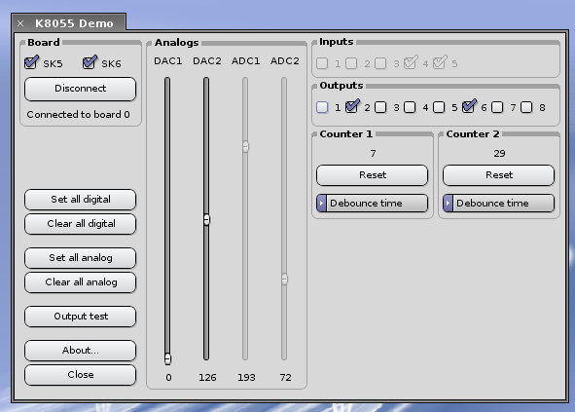Open Counter 2 Debounce time dropdown
Viewport: 575px width, 412px height.
tap(498, 203)
